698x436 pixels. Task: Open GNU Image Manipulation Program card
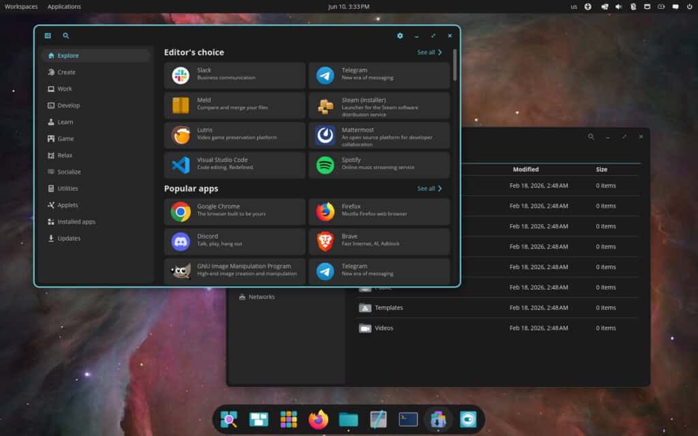[234, 271]
